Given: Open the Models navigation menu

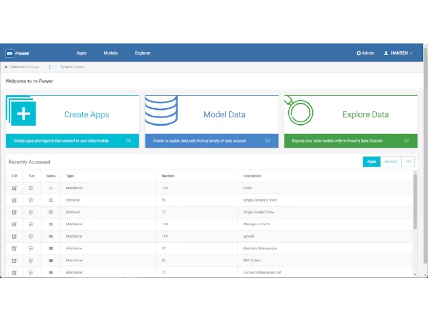Looking at the screenshot, I should click(x=111, y=53).
